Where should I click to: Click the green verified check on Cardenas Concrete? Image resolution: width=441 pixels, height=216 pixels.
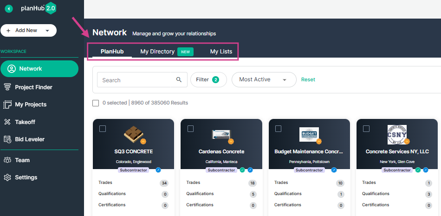tap(242, 170)
